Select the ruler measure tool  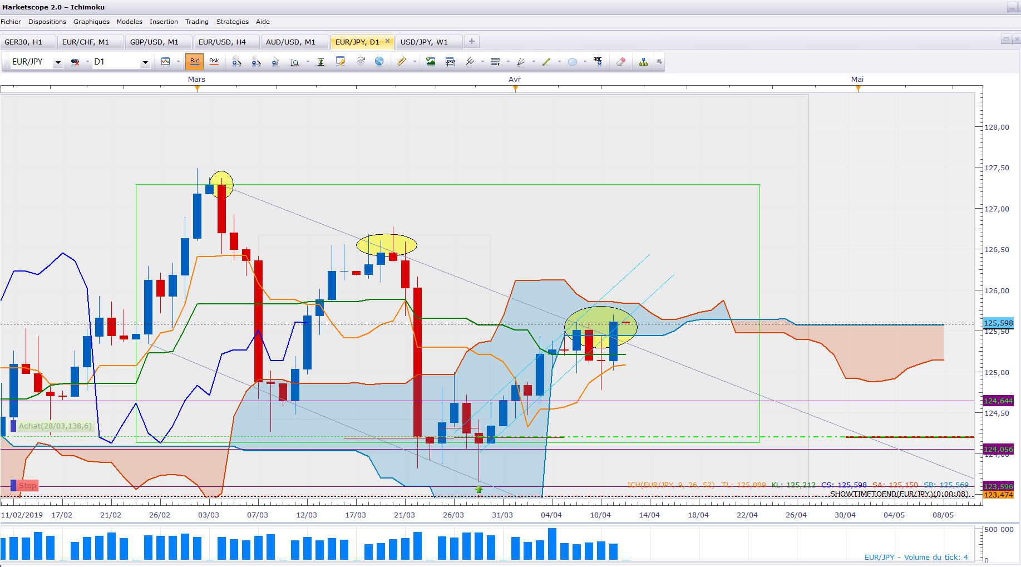(x=402, y=62)
